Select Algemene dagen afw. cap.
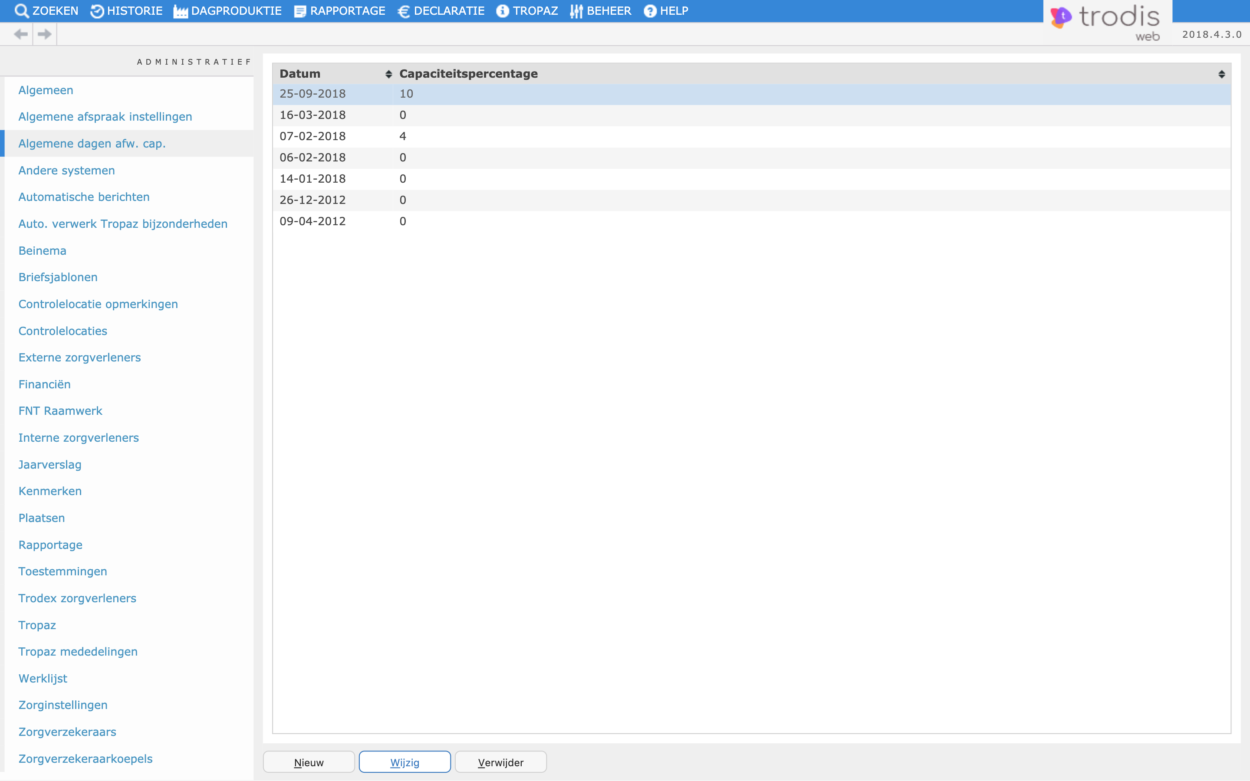 (92, 144)
